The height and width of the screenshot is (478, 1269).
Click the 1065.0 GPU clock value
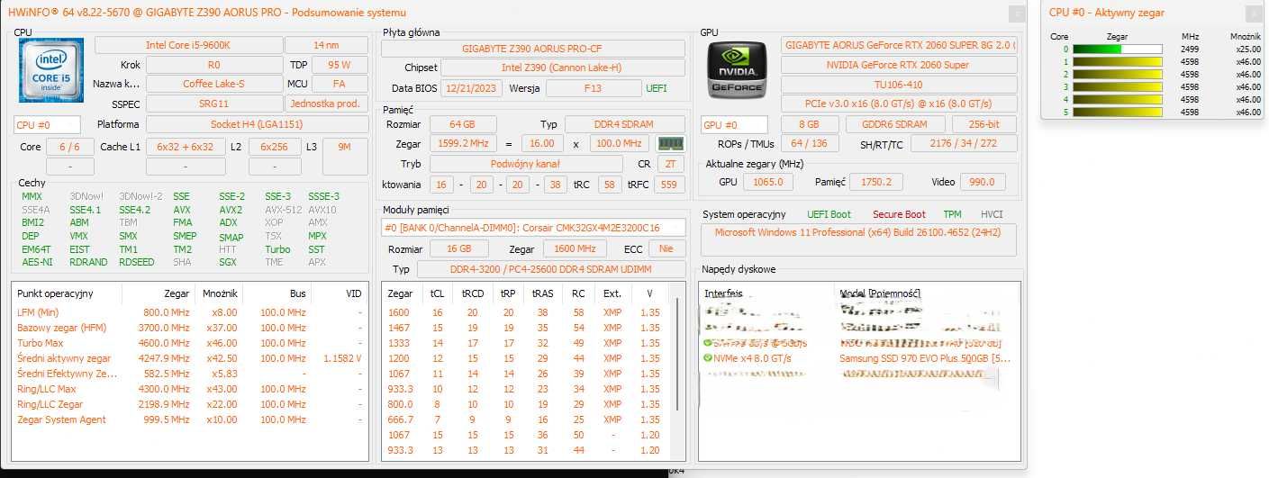pyautogui.click(x=768, y=182)
